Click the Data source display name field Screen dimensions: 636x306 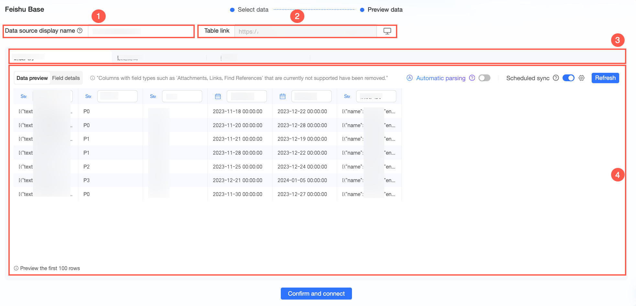click(141, 31)
